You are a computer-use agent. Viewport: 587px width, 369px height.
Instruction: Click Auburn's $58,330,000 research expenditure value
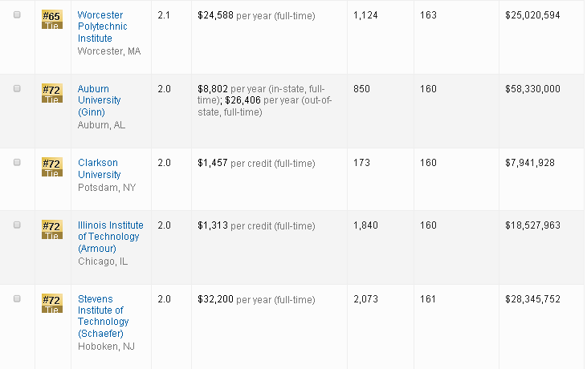tap(532, 89)
